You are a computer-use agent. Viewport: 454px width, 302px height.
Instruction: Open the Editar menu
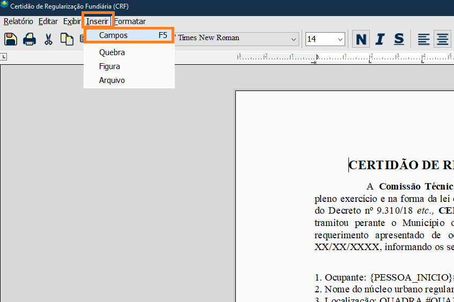[x=48, y=21]
